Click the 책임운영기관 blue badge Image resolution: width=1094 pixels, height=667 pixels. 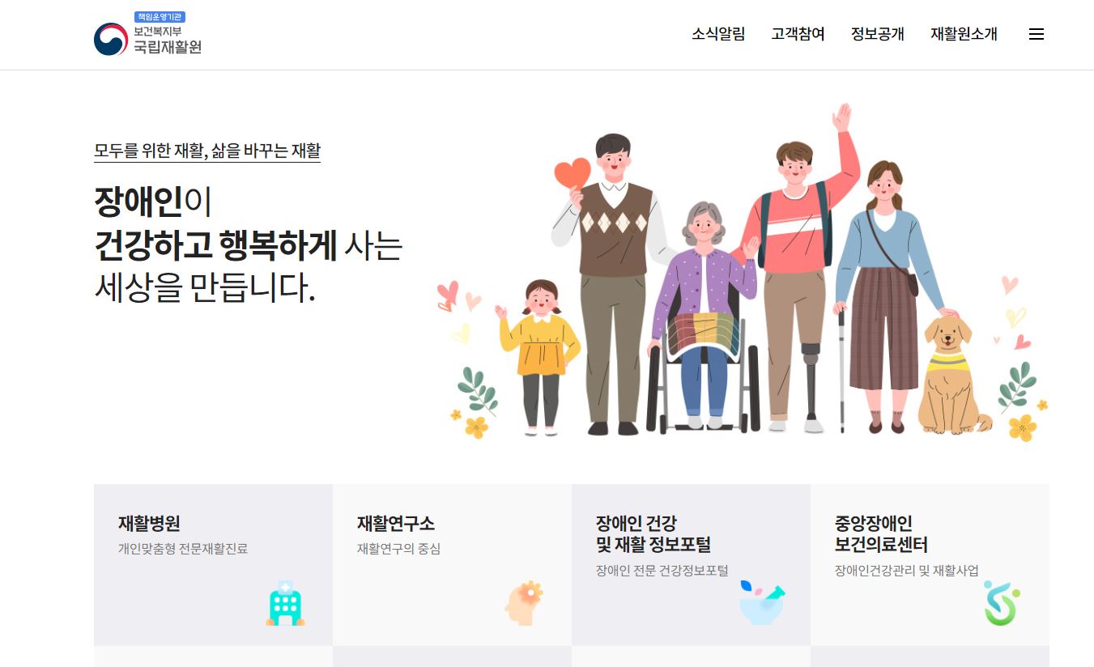pos(160,17)
